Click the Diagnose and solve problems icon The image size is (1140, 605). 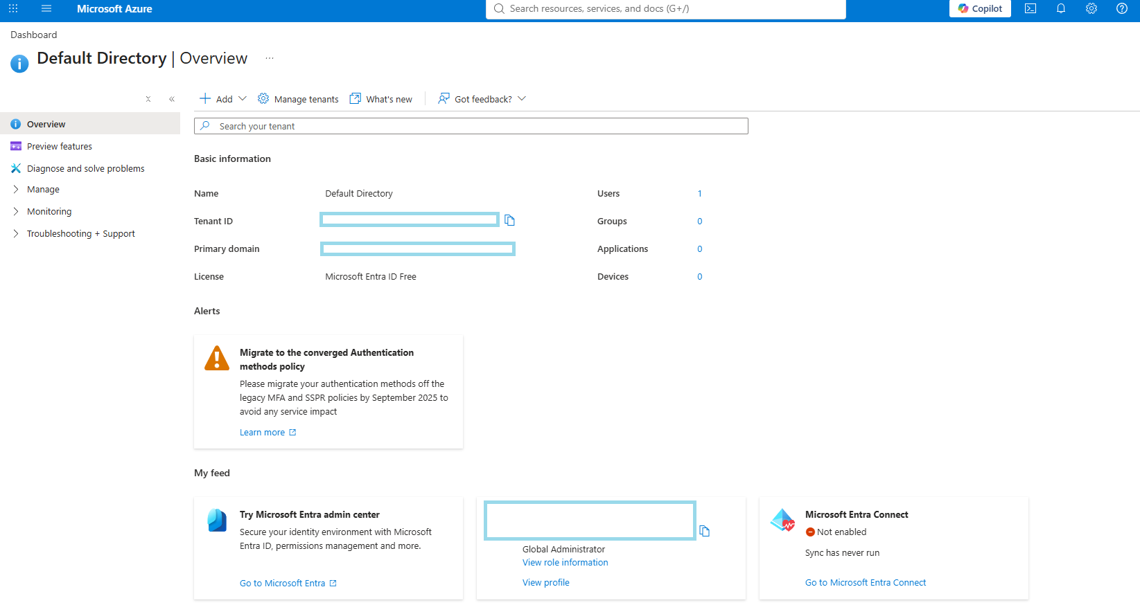(16, 168)
